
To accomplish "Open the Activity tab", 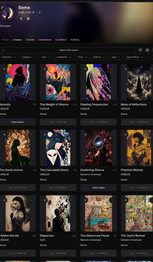I will point(75,40).
